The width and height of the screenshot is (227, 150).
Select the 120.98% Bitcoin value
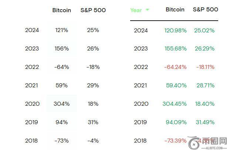(x=176, y=30)
